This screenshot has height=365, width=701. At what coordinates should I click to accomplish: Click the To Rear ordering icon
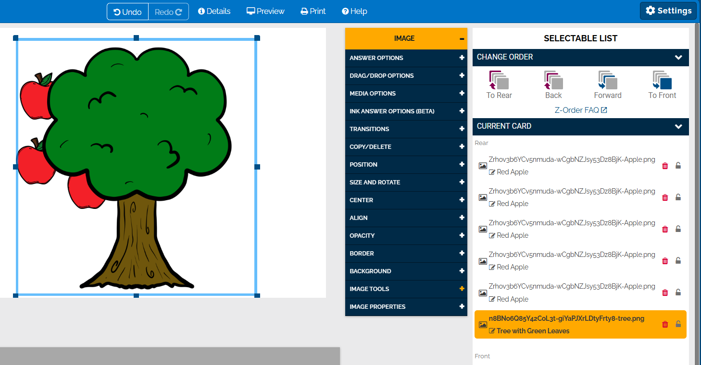[x=498, y=82]
